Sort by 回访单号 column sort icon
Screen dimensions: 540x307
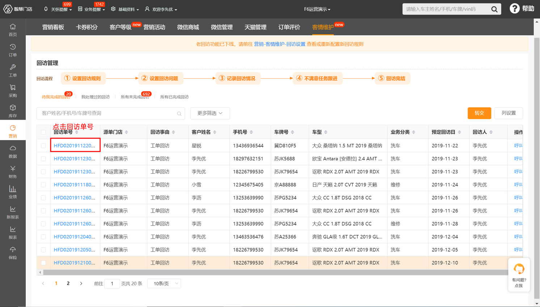click(77, 132)
